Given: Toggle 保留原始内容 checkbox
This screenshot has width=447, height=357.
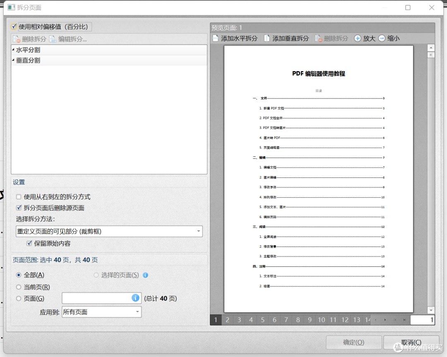Looking at the screenshot, I should [x=29, y=243].
